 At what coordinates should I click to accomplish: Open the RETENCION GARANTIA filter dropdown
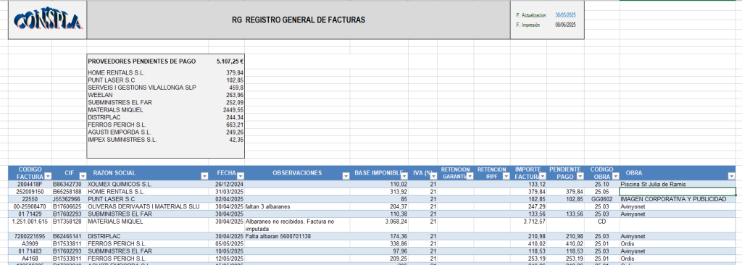click(x=470, y=176)
